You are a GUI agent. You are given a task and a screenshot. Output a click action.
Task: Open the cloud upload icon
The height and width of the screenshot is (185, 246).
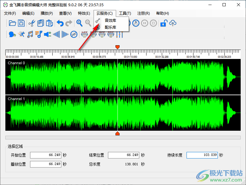(173, 23)
